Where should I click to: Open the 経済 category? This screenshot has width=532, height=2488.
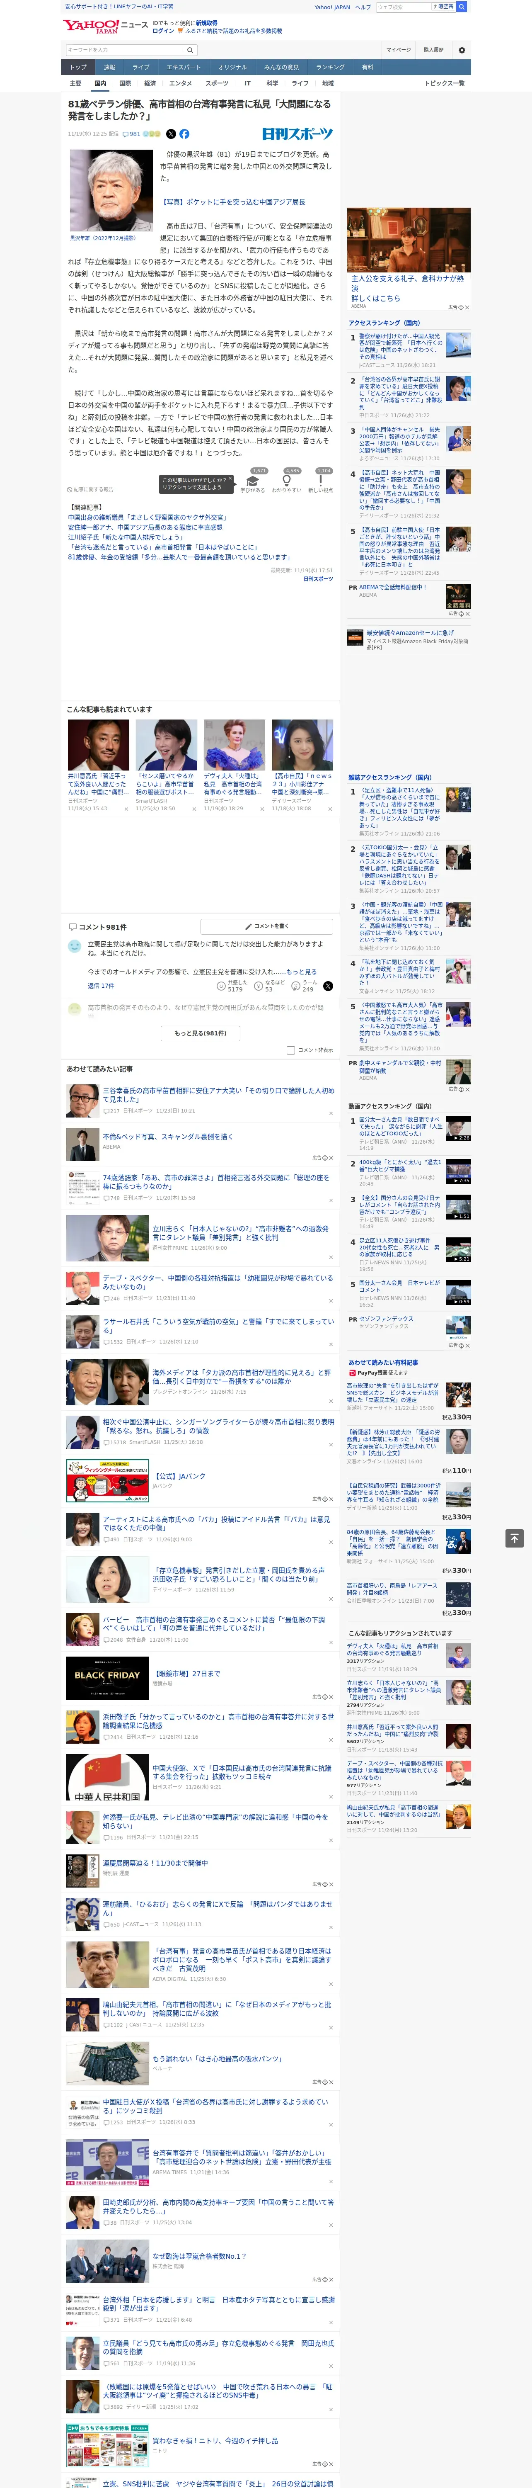click(x=150, y=83)
